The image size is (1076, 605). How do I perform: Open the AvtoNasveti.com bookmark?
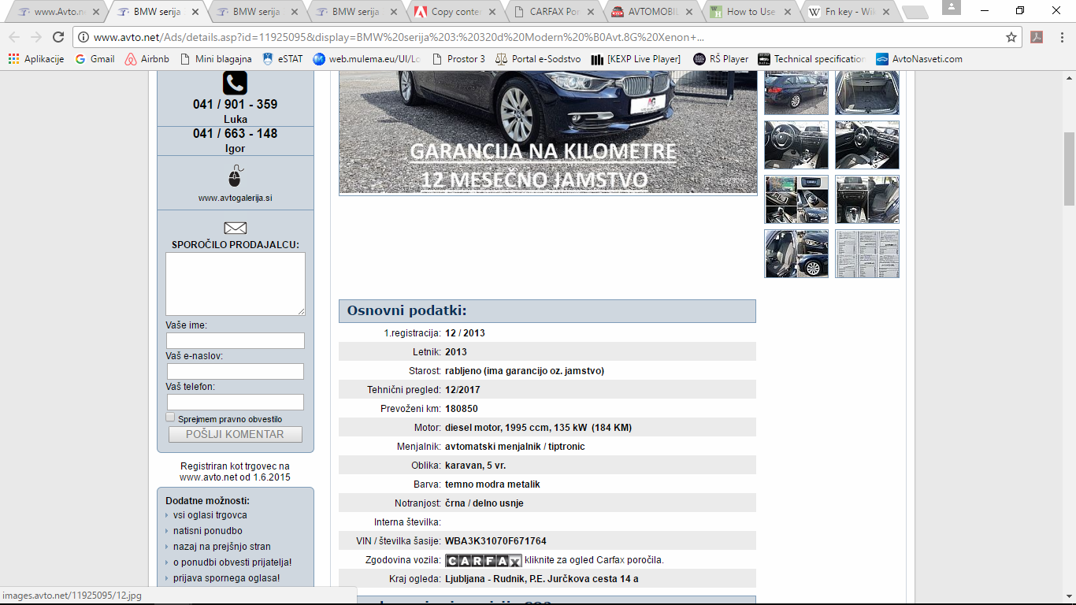click(919, 59)
